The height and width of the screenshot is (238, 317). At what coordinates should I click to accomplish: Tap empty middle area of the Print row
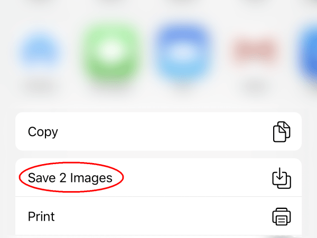point(158,216)
